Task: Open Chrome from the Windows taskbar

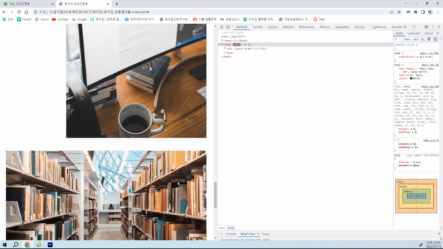Action: click(28, 245)
